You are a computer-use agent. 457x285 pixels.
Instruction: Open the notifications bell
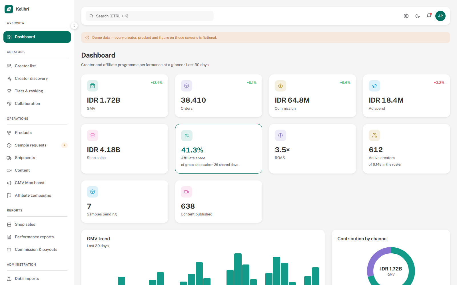click(429, 16)
